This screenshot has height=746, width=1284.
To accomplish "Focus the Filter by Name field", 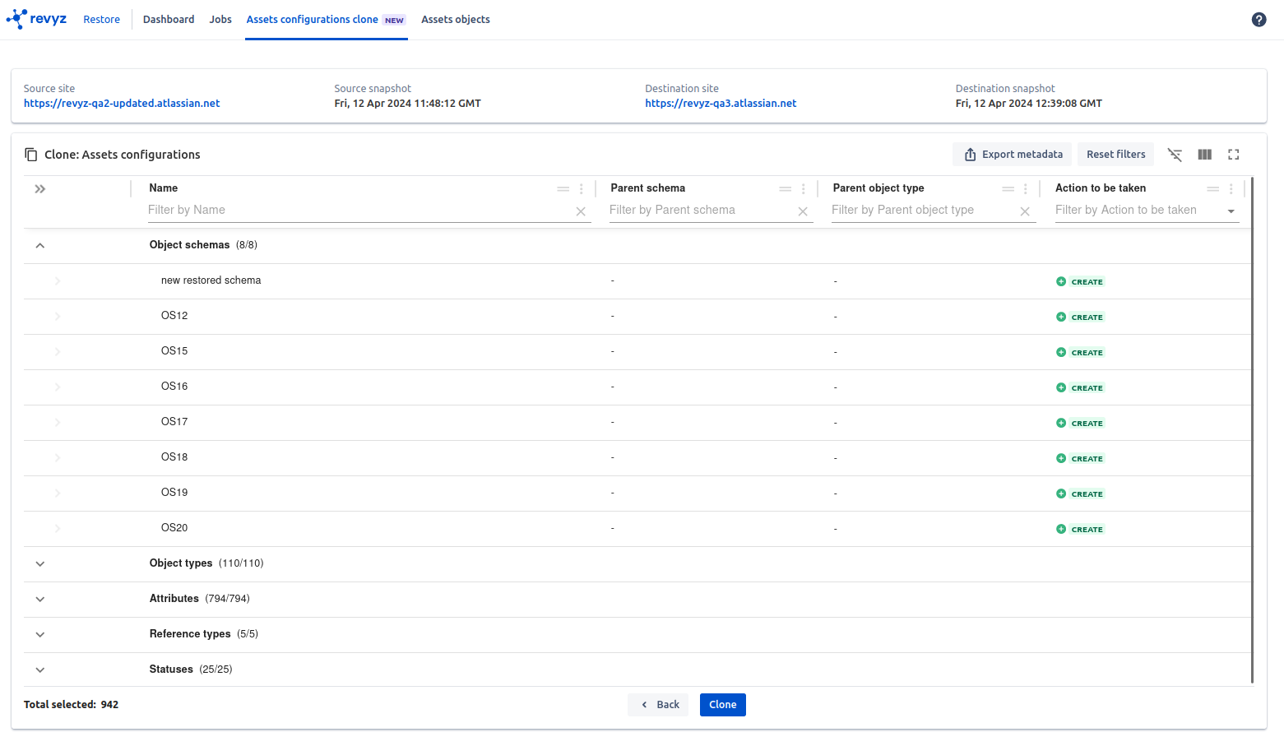I will 359,211.
